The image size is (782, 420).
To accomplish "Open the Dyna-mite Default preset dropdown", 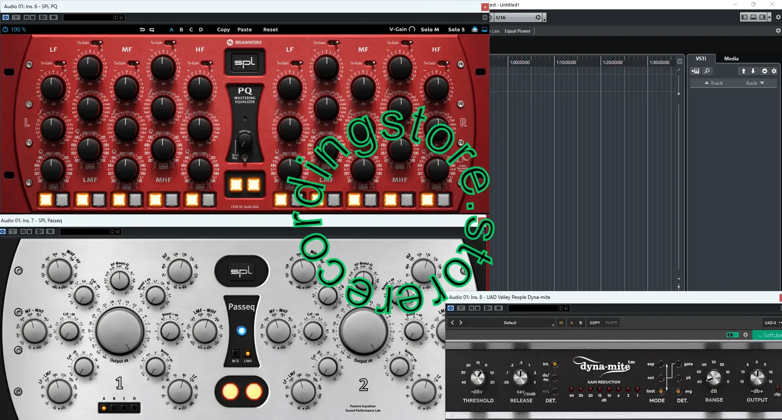I will pyautogui.click(x=510, y=323).
